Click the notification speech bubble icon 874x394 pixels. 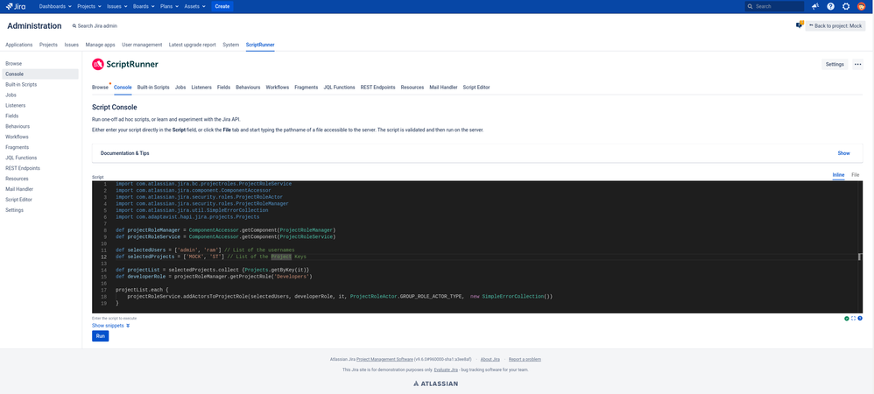pyautogui.click(x=800, y=25)
